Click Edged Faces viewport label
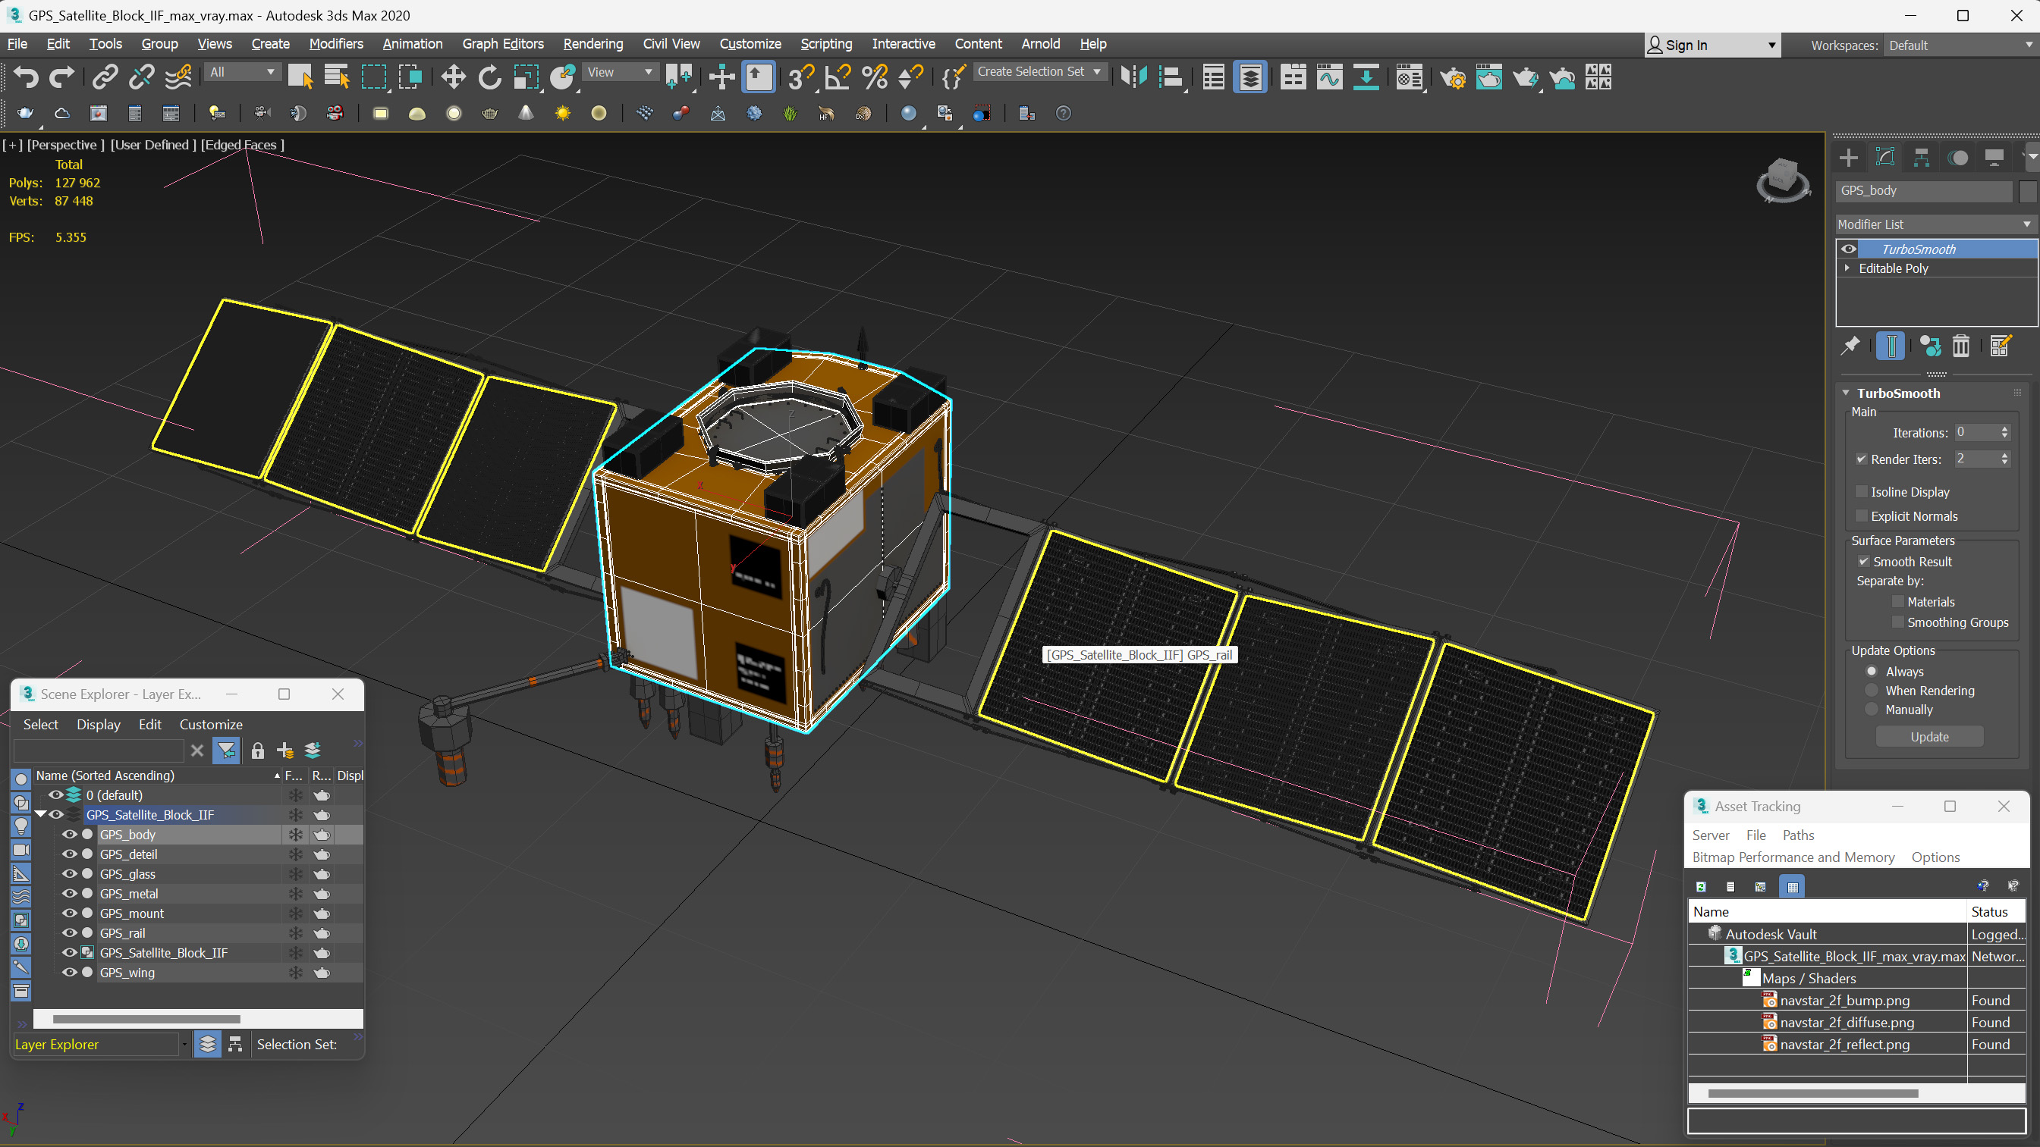This screenshot has height=1147, width=2040. click(x=242, y=145)
